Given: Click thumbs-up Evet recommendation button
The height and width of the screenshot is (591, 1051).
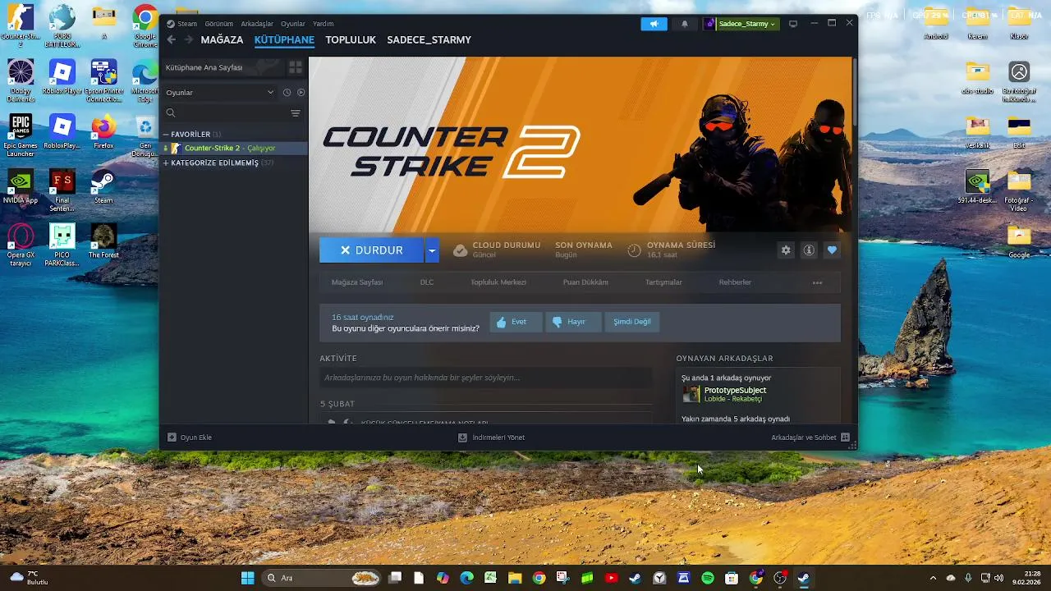Looking at the screenshot, I should pos(516,322).
